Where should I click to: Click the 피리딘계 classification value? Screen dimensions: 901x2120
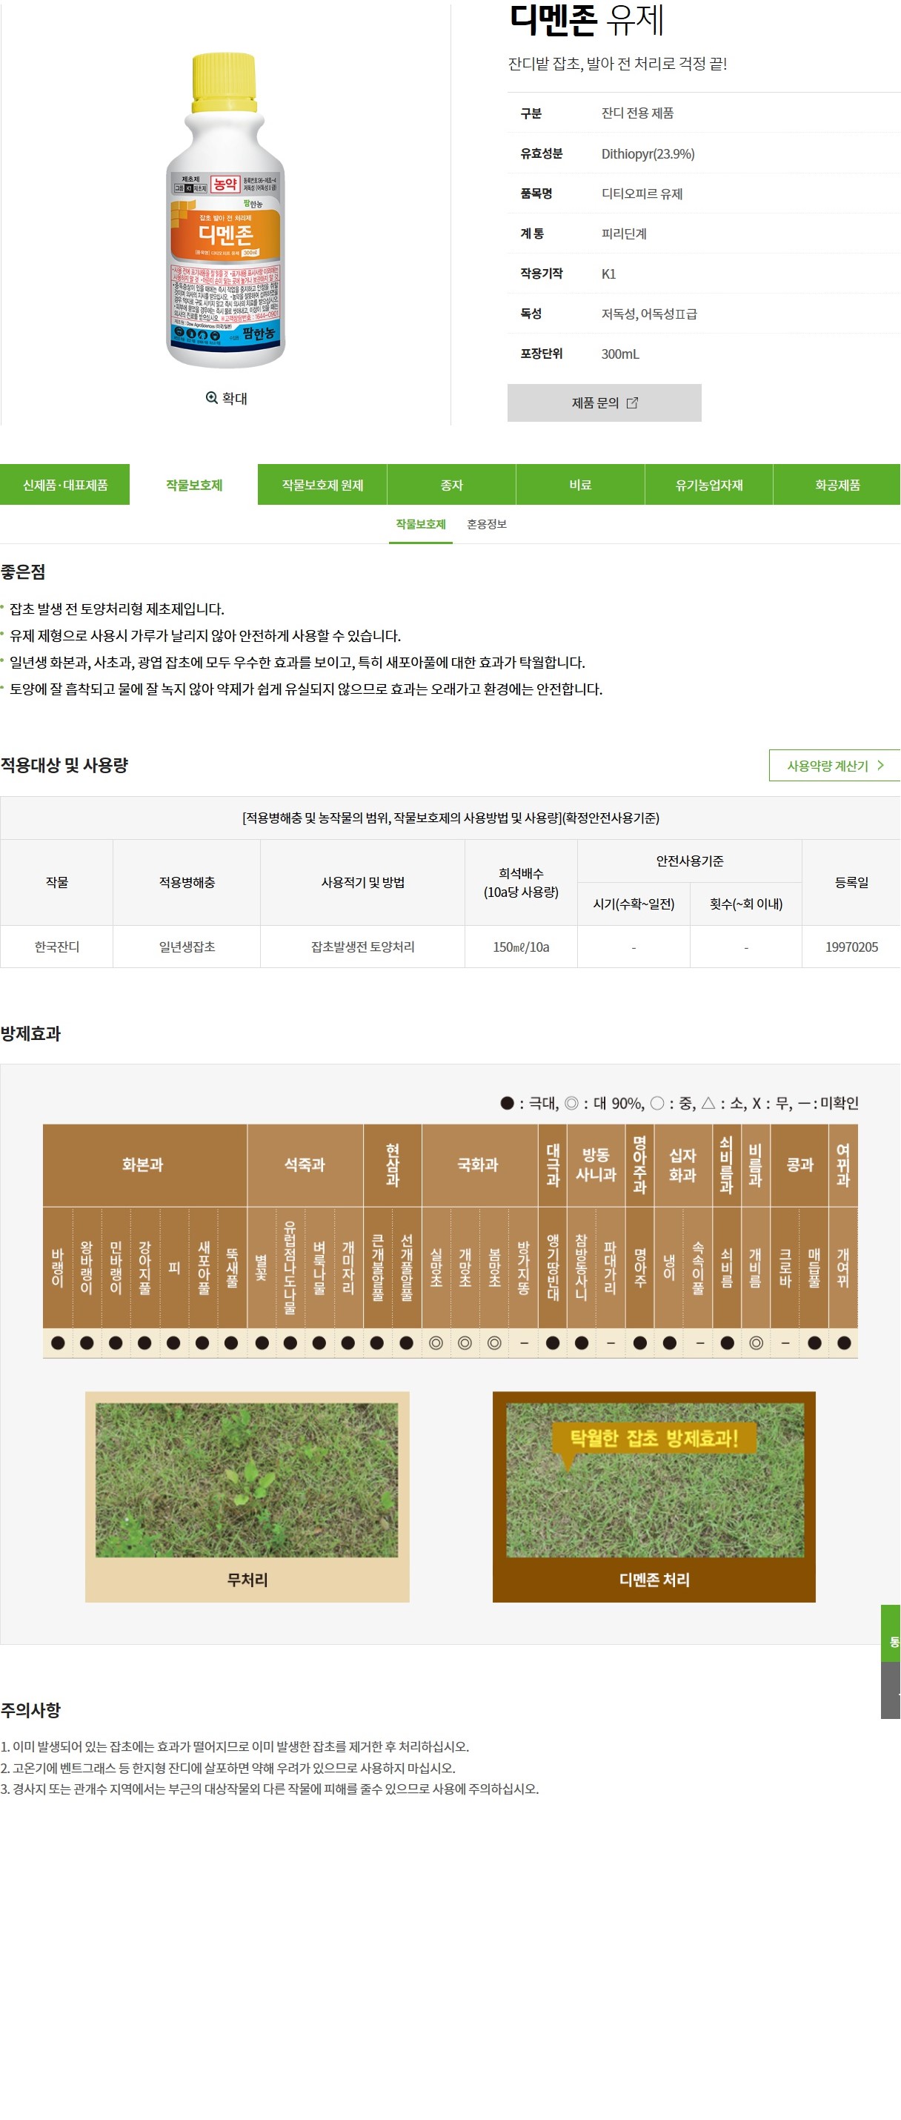tap(624, 233)
